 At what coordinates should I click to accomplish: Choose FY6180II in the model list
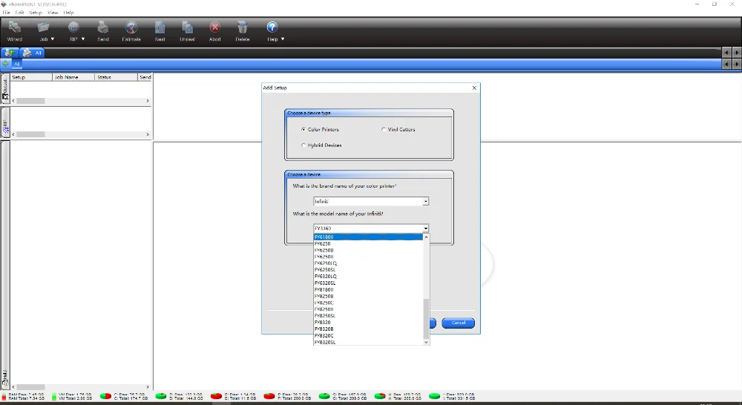(x=368, y=237)
